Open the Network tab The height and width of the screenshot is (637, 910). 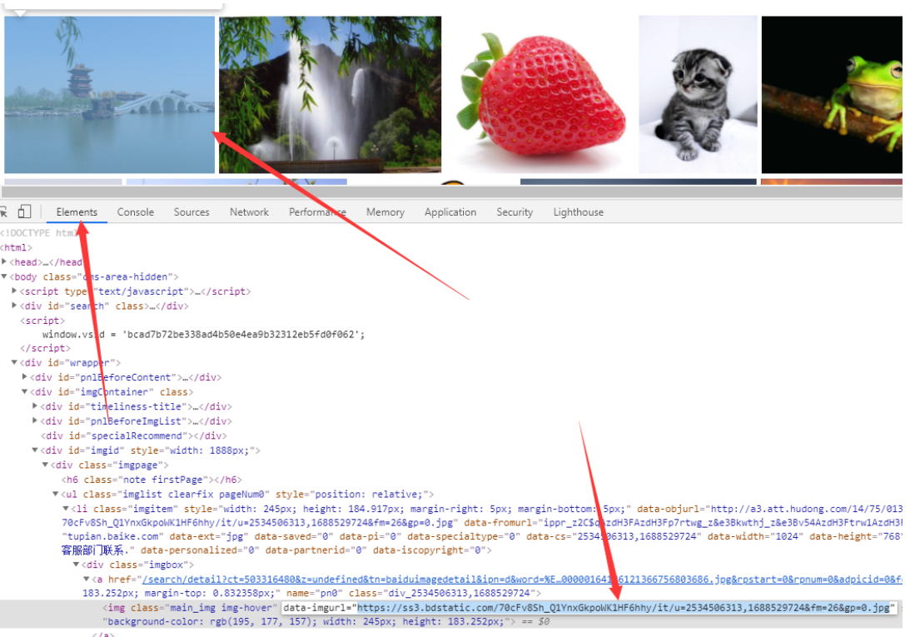tap(249, 212)
